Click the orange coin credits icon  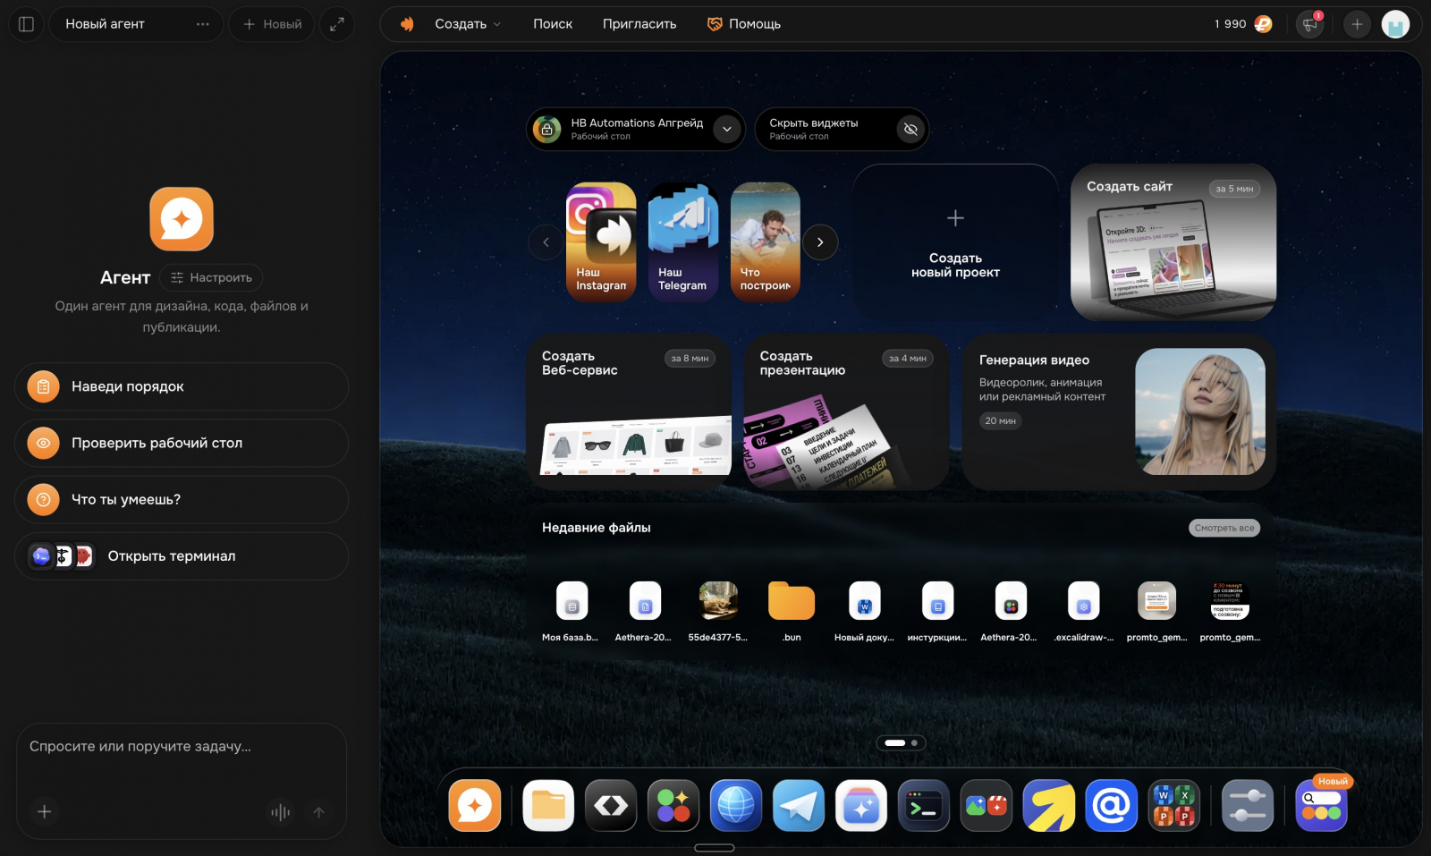point(1263,24)
